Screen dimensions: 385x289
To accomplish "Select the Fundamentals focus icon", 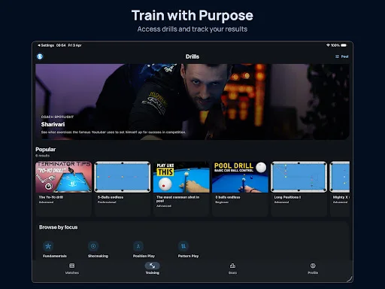I will (48, 246).
